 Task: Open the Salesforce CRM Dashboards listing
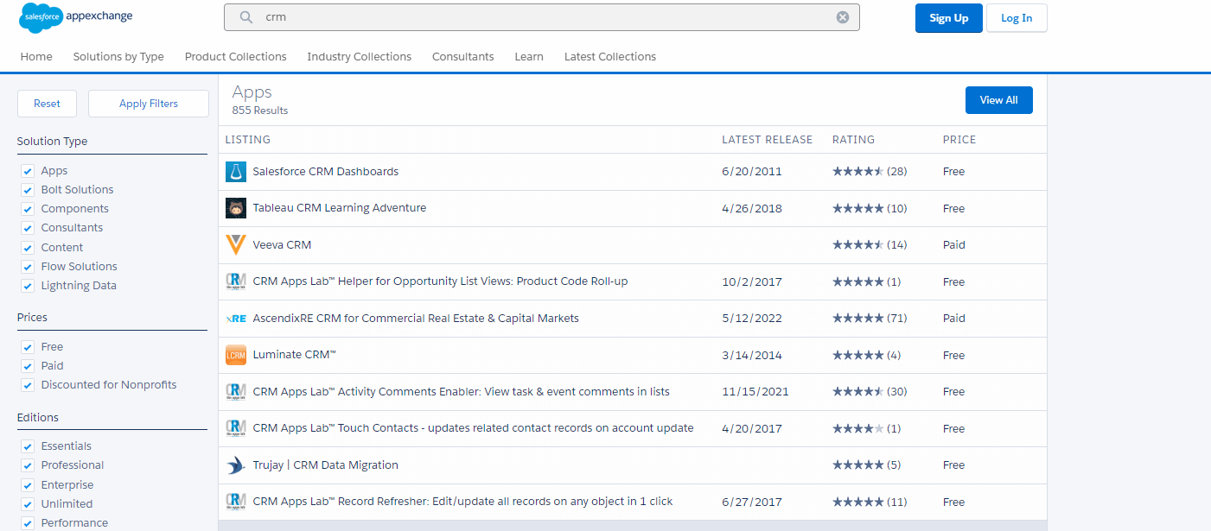[325, 172]
